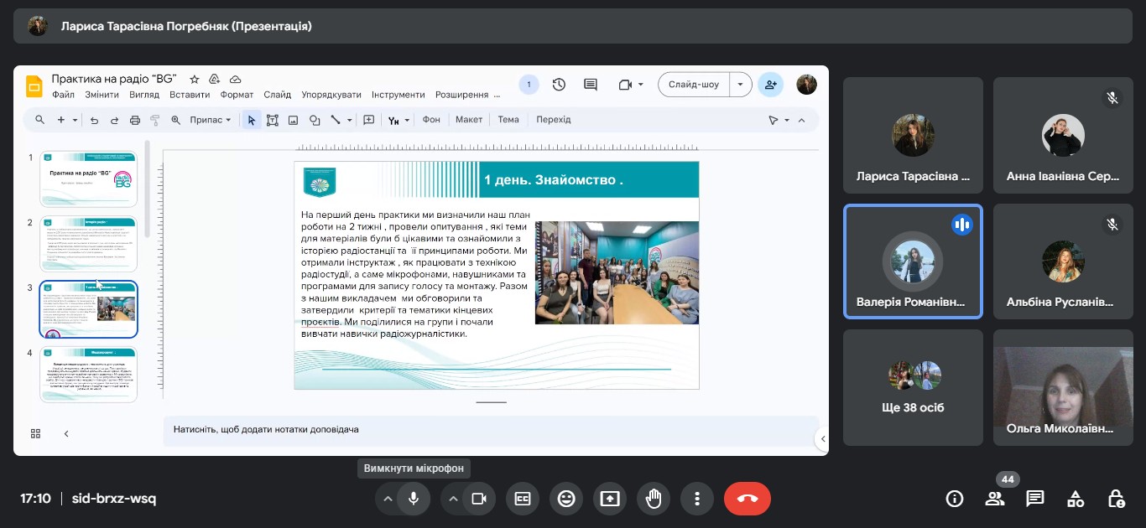The width and height of the screenshot is (1146, 528).
Task: Mute the microphone
Action: click(413, 499)
